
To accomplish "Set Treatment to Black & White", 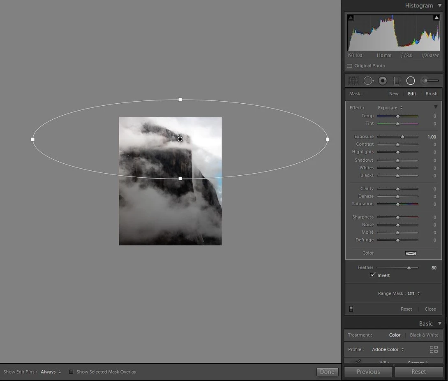I will 424,335.
